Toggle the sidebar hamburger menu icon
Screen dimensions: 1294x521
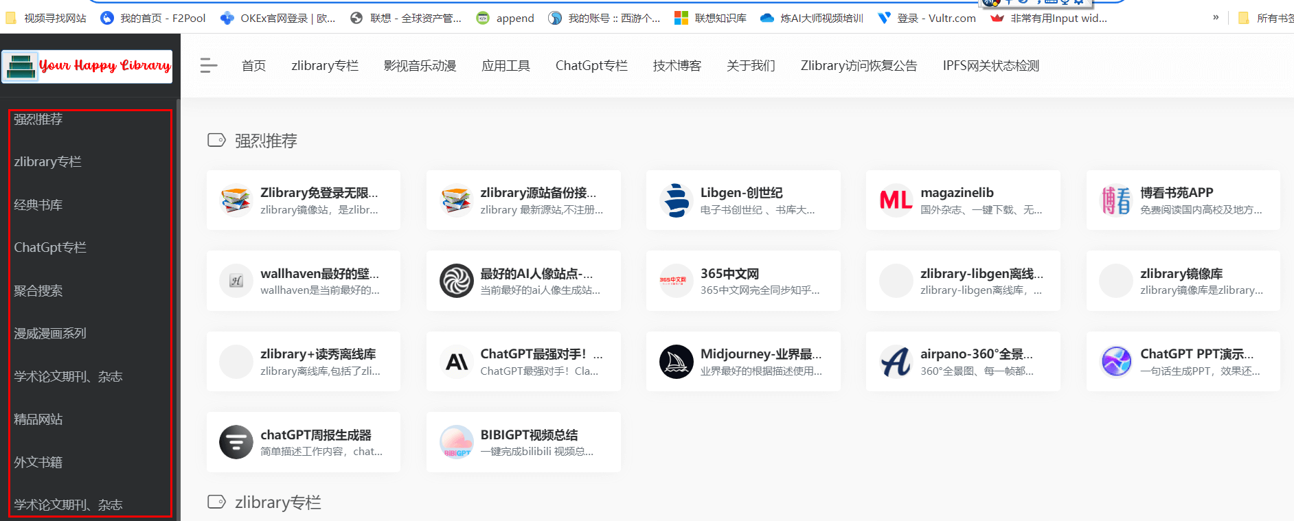[x=209, y=66]
